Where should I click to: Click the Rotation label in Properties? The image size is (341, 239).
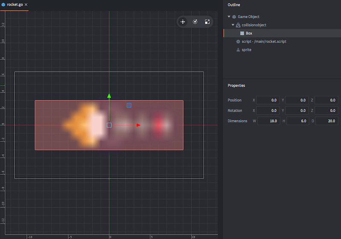point(235,111)
